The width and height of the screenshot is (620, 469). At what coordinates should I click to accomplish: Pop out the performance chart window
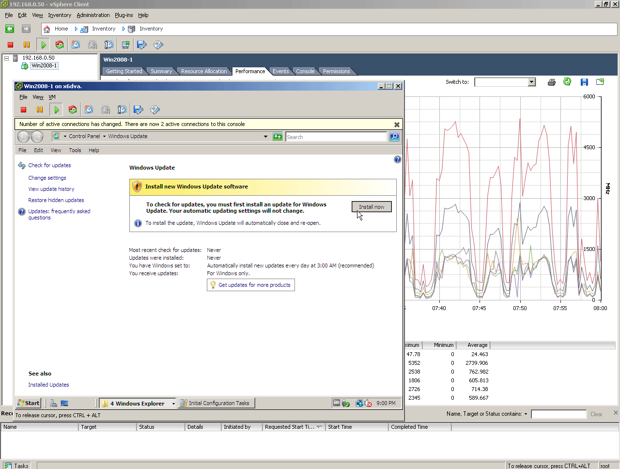[600, 82]
